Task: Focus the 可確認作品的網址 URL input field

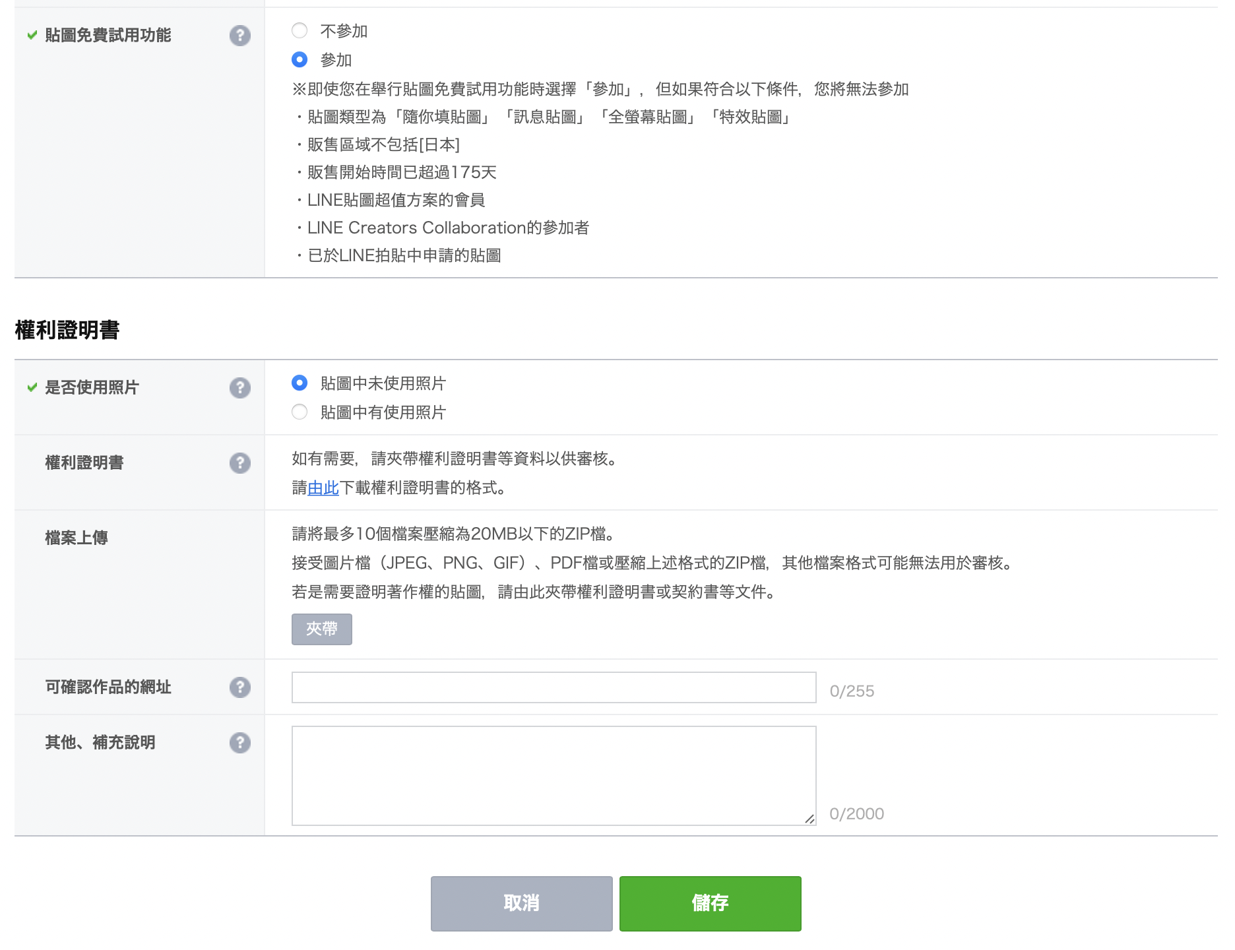Action: [x=554, y=687]
